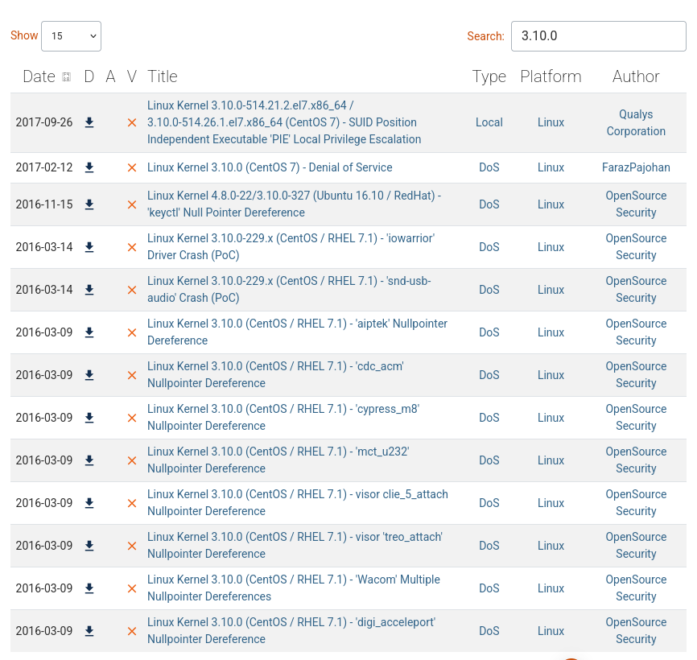Screen dimensions: 697x660
Task: Filter by the Local type link
Action: click(x=489, y=122)
